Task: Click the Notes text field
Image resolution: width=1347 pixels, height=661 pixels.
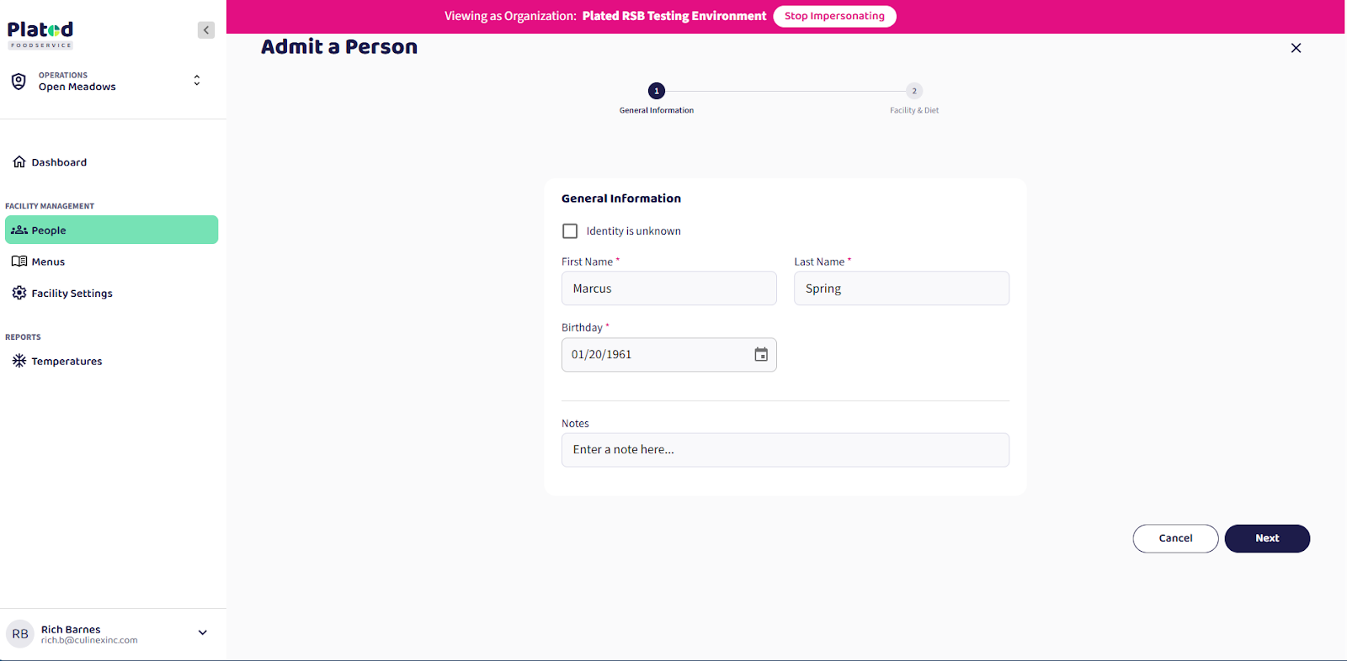Action: pyautogui.click(x=785, y=450)
